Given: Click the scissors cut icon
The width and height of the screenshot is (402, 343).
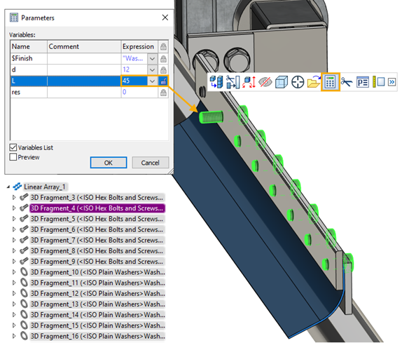Looking at the screenshot, I should [347, 82].
